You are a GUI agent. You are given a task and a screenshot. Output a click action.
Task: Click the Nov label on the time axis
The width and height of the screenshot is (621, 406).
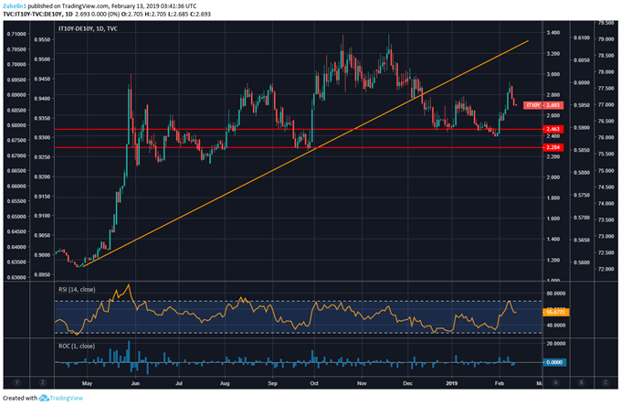tap(362, 383)
